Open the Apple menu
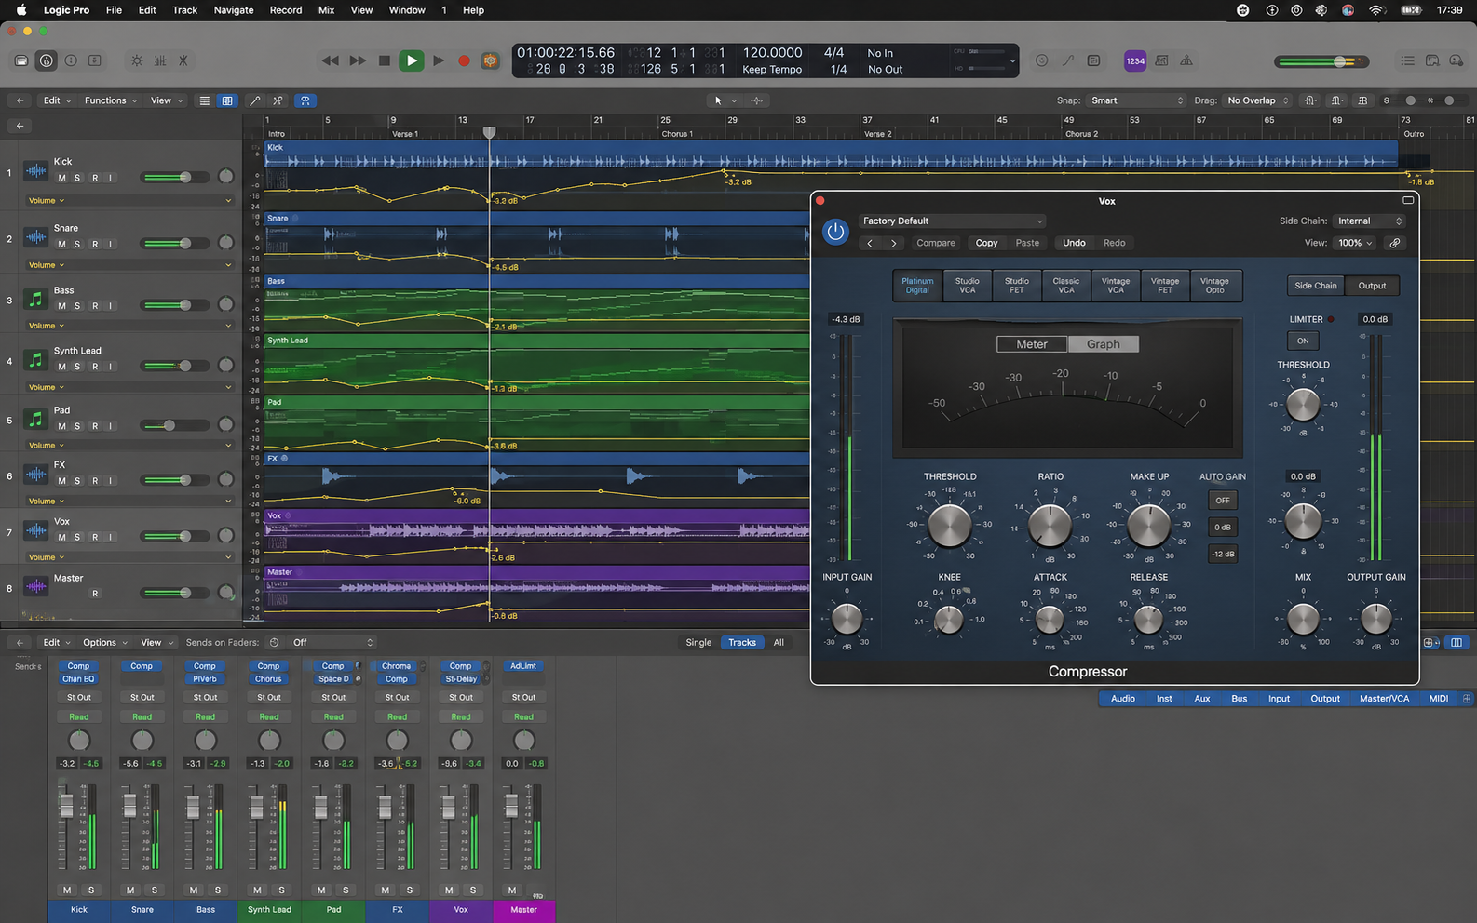 click(20, 10)
